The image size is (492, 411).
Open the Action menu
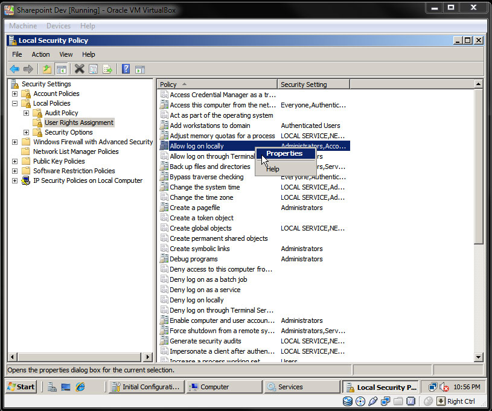(x=40, y=54)
